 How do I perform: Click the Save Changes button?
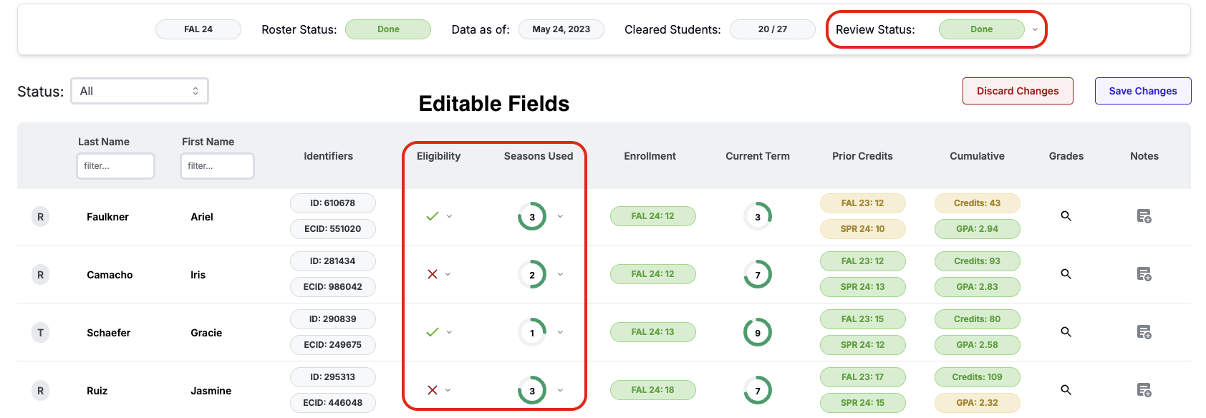click(x=1142, y=91)
